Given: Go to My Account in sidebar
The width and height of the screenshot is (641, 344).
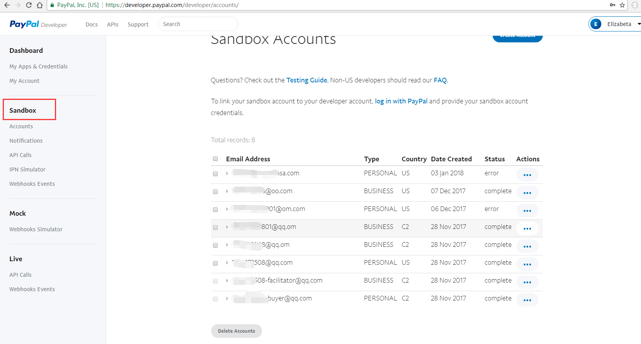Looking at the screenshot, I should (25, 81).
